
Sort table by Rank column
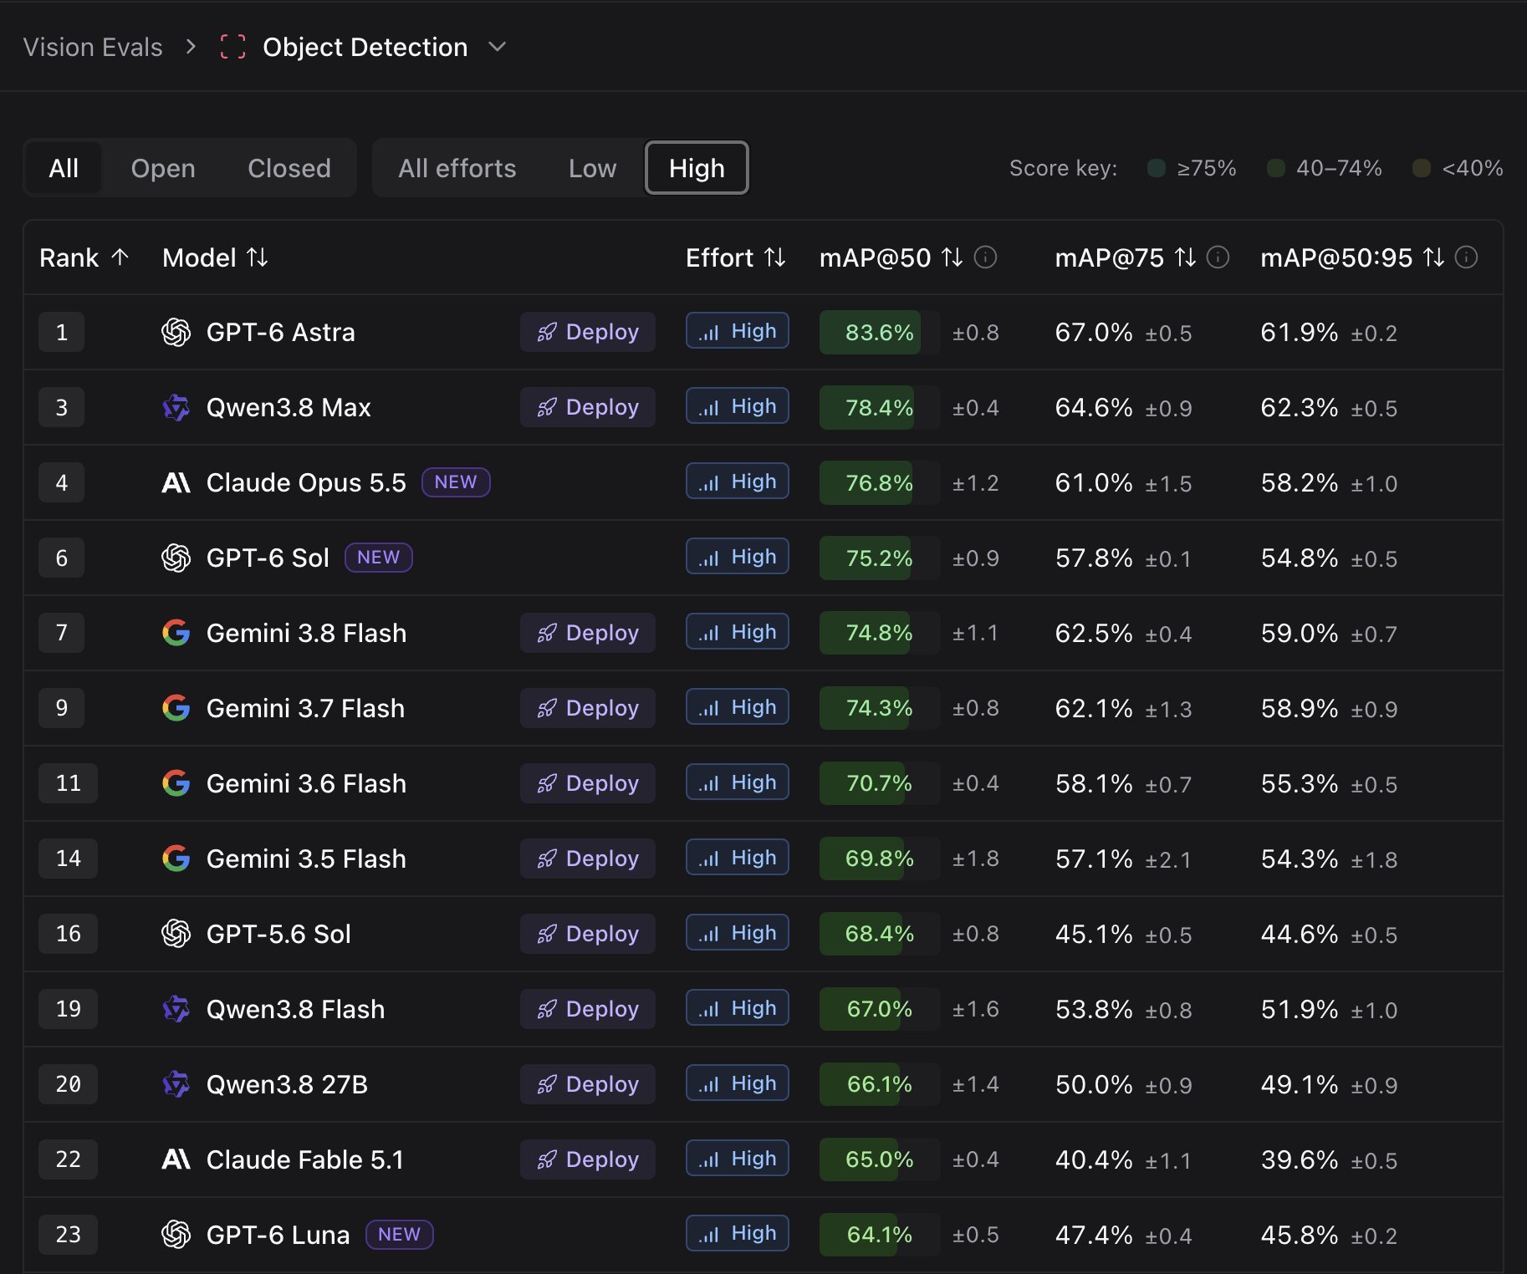(84, 257)
